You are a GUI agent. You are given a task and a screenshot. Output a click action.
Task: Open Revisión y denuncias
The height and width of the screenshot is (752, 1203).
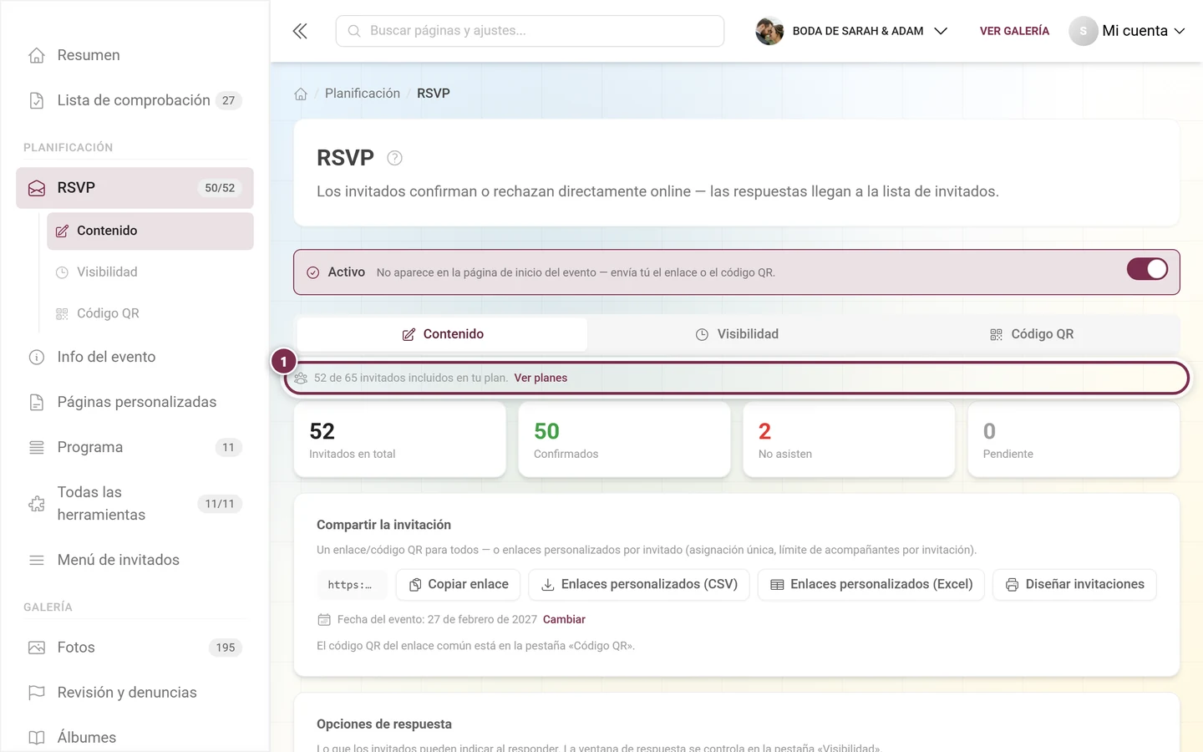(135, 693)
